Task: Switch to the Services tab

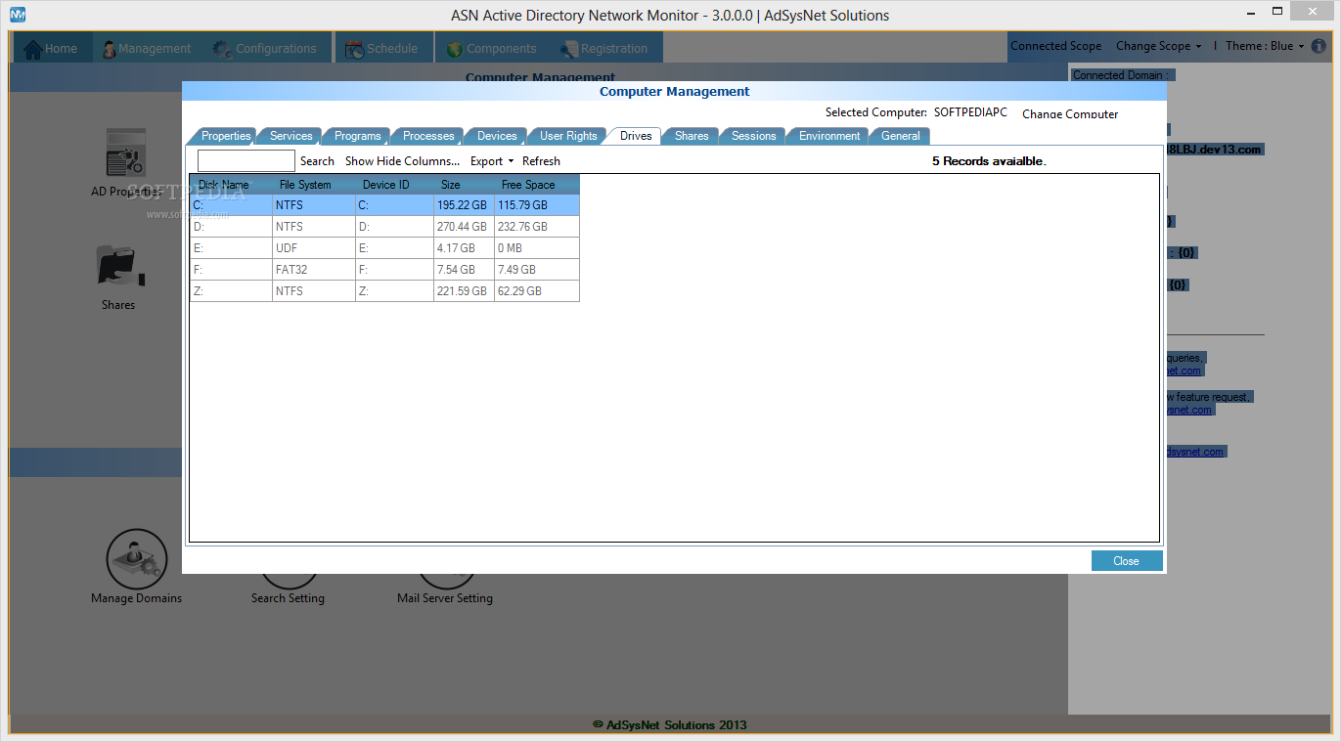Action: point(291,136)
